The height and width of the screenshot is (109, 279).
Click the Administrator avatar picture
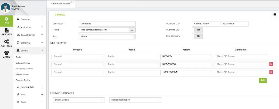(x=5, y=8)
